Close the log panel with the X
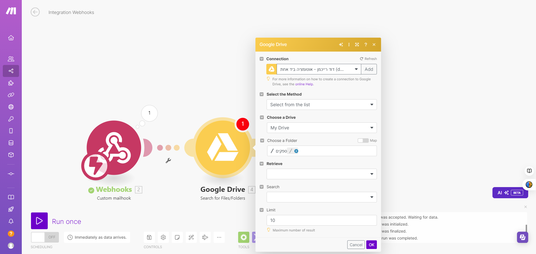The image size is (536, 254). [x=525, y=207]
